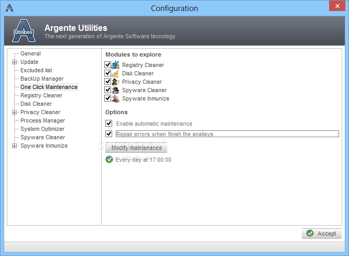349x256 pixels.
Task: Click the Registry Cleaner module label
Action: [143, 65]
